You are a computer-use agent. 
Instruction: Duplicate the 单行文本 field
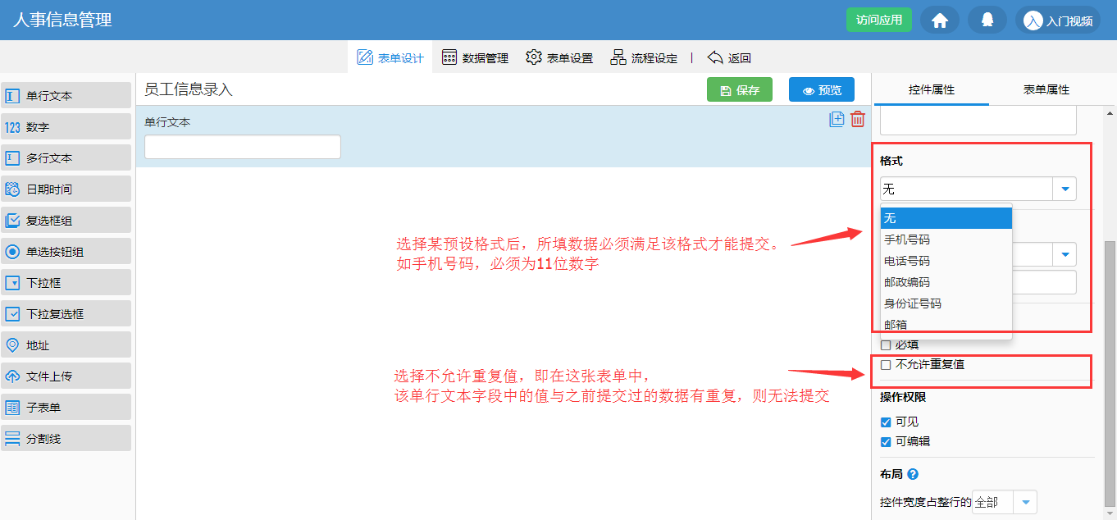837,119
